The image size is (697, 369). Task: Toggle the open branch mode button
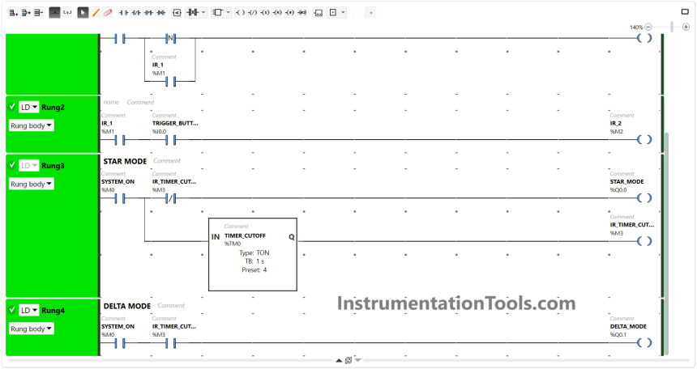coord(67,12)
